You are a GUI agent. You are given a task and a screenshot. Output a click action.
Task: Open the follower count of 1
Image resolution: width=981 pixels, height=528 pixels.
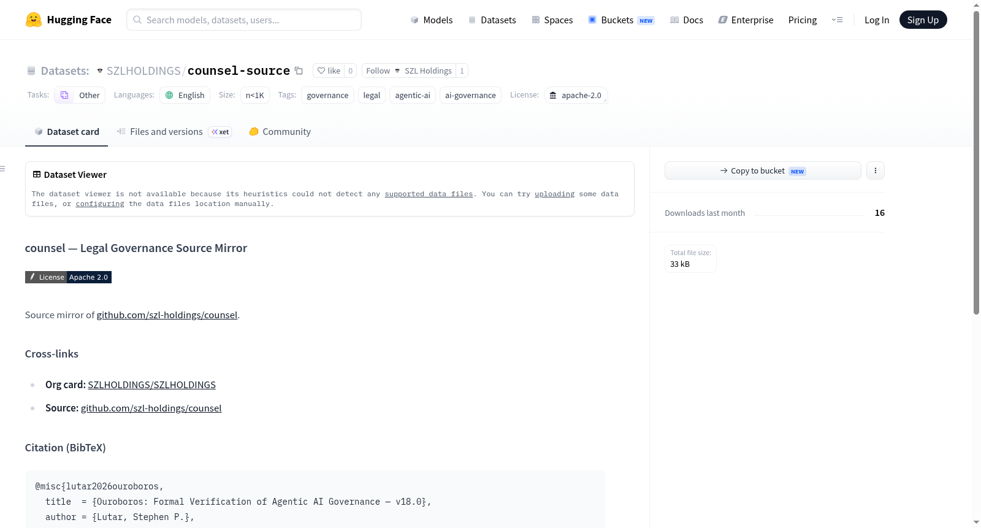462,71
